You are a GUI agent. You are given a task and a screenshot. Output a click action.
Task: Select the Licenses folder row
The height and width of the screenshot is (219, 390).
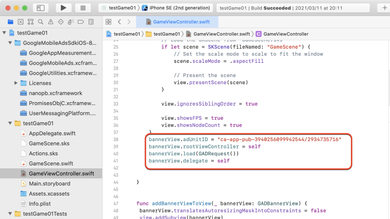click(40, 83)
